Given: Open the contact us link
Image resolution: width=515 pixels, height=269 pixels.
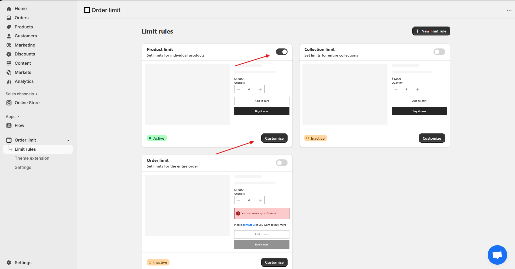Looking at the screenshot, I should (249, 225).
